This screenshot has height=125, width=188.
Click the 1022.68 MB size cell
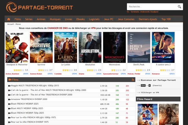pyautogui.click(x=105, y=95)
